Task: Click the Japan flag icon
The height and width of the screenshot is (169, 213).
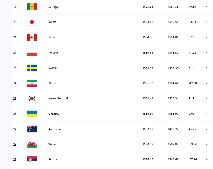Action: 32,22
